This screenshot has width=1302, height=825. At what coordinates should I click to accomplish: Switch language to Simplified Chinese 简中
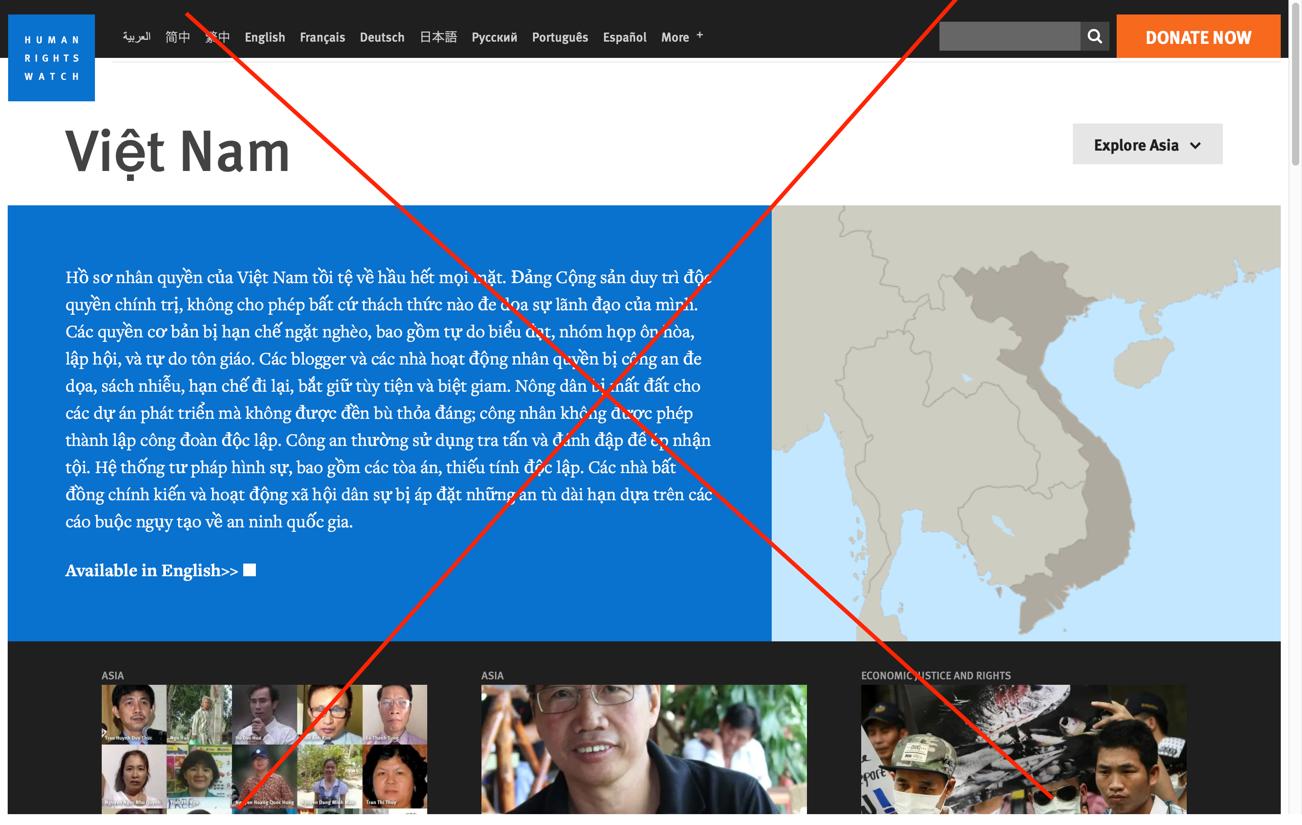pyautogui.click(x=178, y=37)
